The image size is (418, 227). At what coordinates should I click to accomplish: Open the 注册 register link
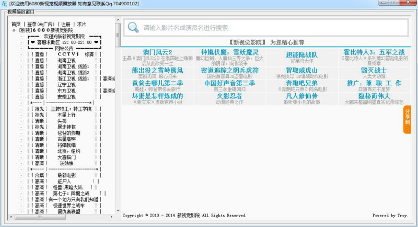66,24
